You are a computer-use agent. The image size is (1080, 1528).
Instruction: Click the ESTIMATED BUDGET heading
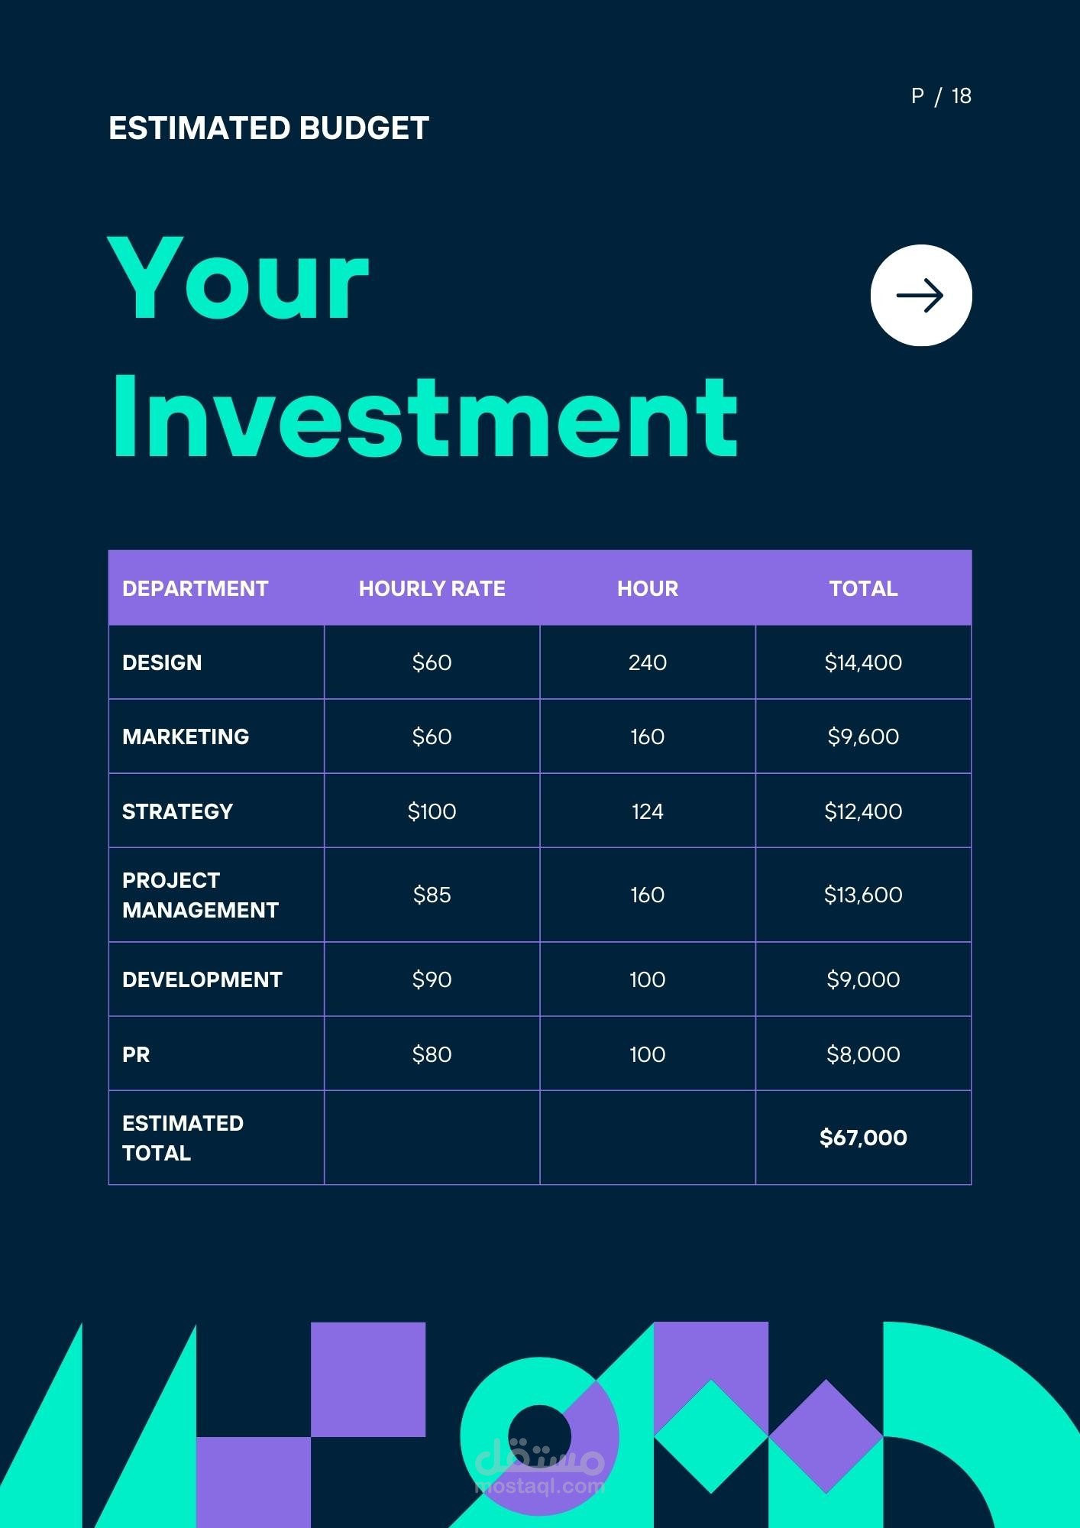(x=269, y=128)
